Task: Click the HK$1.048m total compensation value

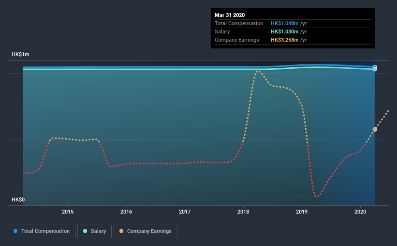Action: [x=285, y=23]
